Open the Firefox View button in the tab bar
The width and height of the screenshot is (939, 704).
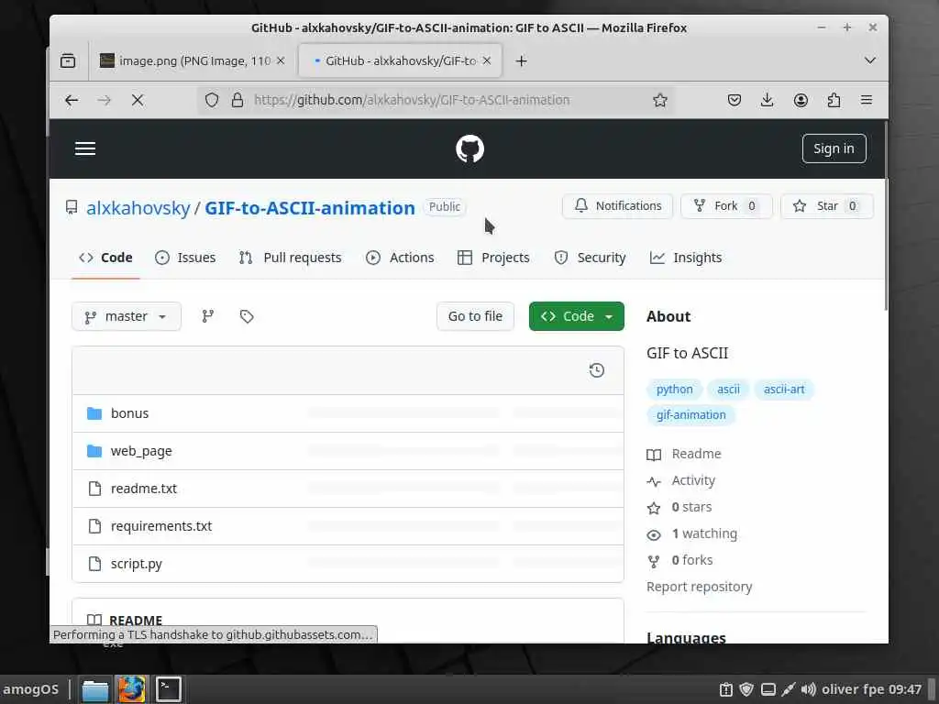[68, 60]
